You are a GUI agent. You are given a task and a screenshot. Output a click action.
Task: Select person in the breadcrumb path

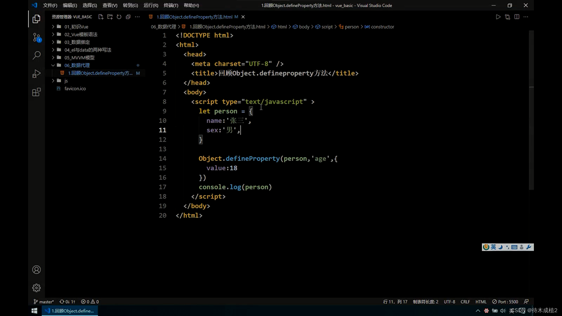349,27
